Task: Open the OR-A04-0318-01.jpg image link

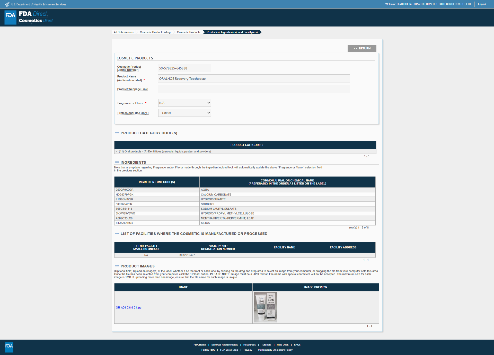Action: 129,308
